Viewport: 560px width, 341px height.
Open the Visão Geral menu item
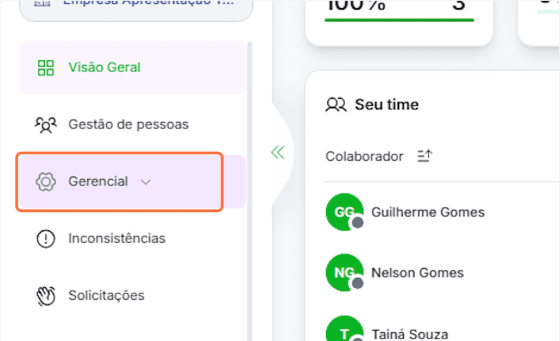pyautogui.click(x=104, y=68)
